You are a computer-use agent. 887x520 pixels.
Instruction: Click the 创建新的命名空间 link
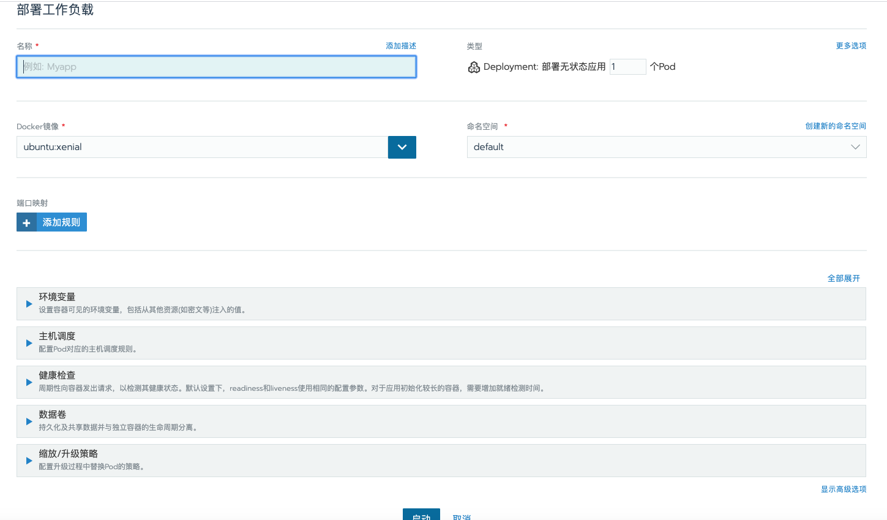coord(835,126)
